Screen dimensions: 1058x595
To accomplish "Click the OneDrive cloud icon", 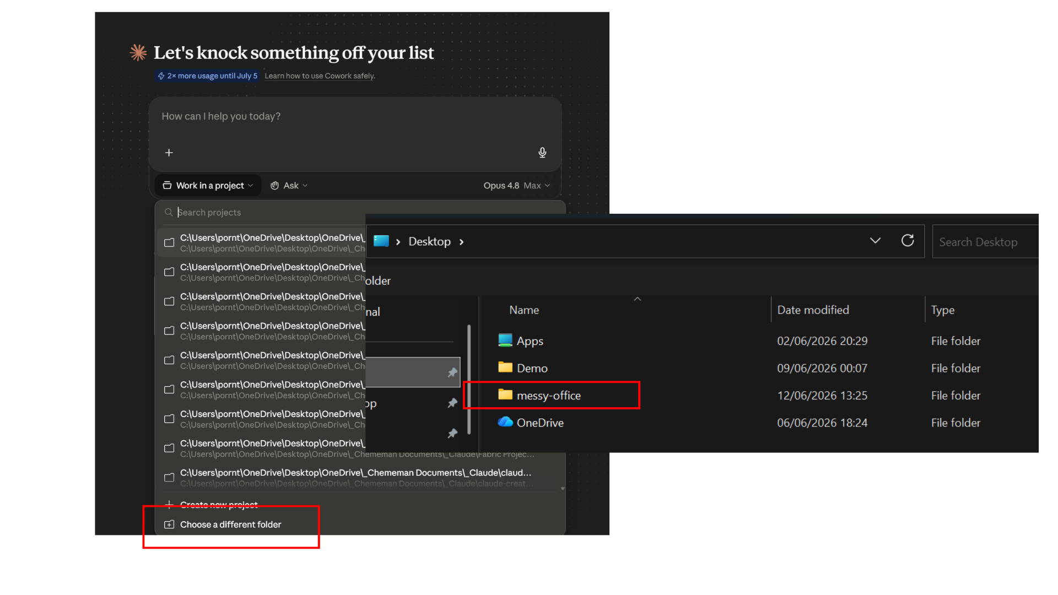I will pyautogui.click(x=505, y=422).
